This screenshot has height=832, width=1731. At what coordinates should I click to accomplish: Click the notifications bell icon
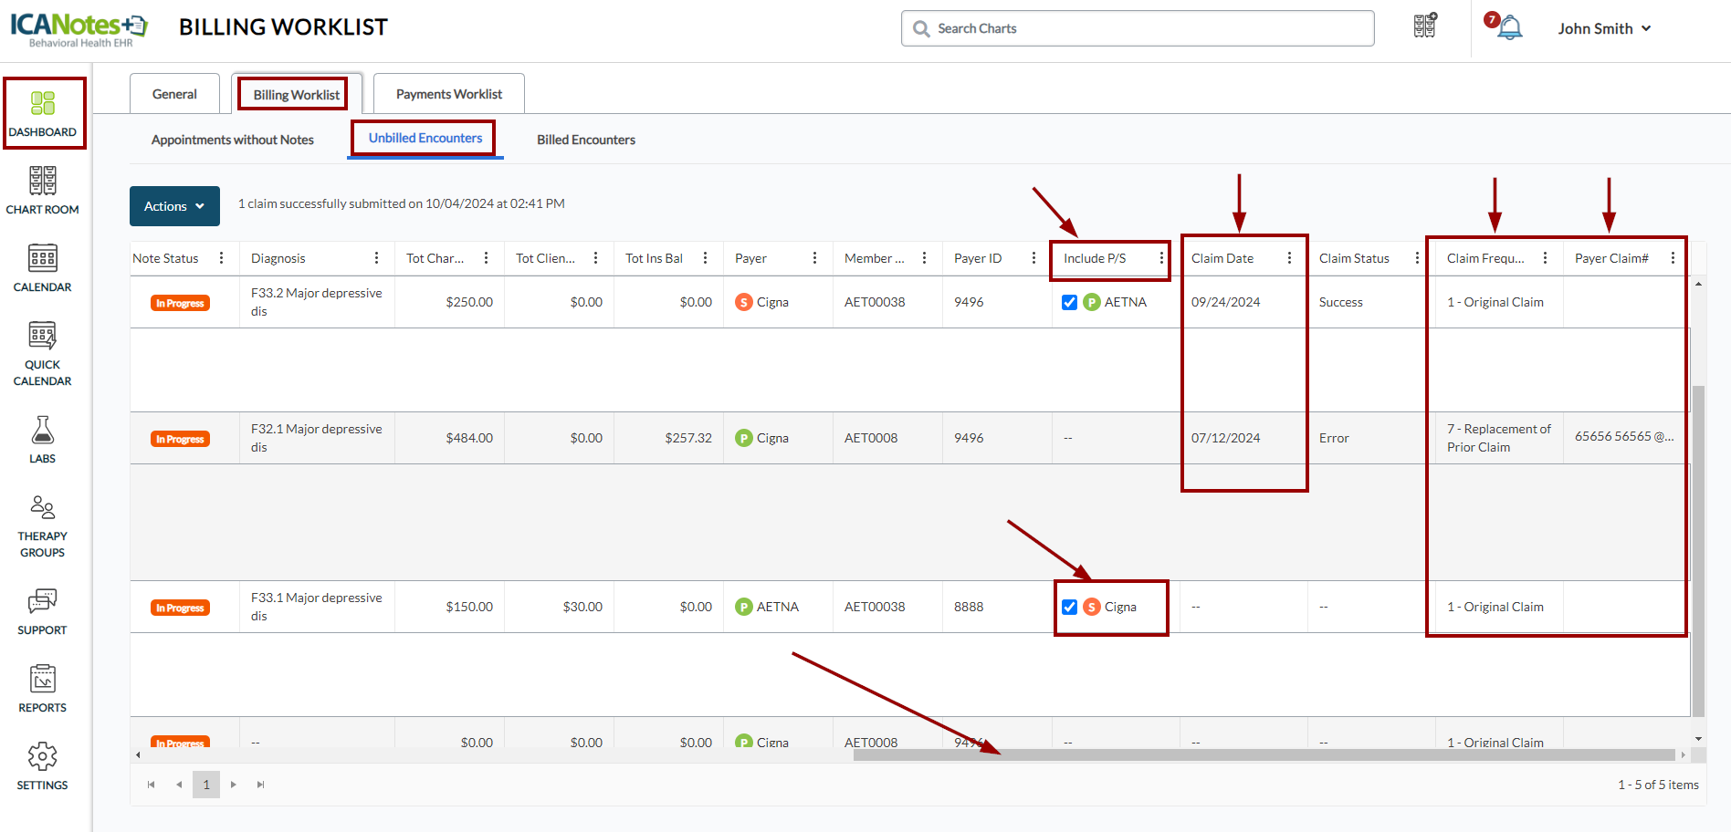coord(1510,28)
